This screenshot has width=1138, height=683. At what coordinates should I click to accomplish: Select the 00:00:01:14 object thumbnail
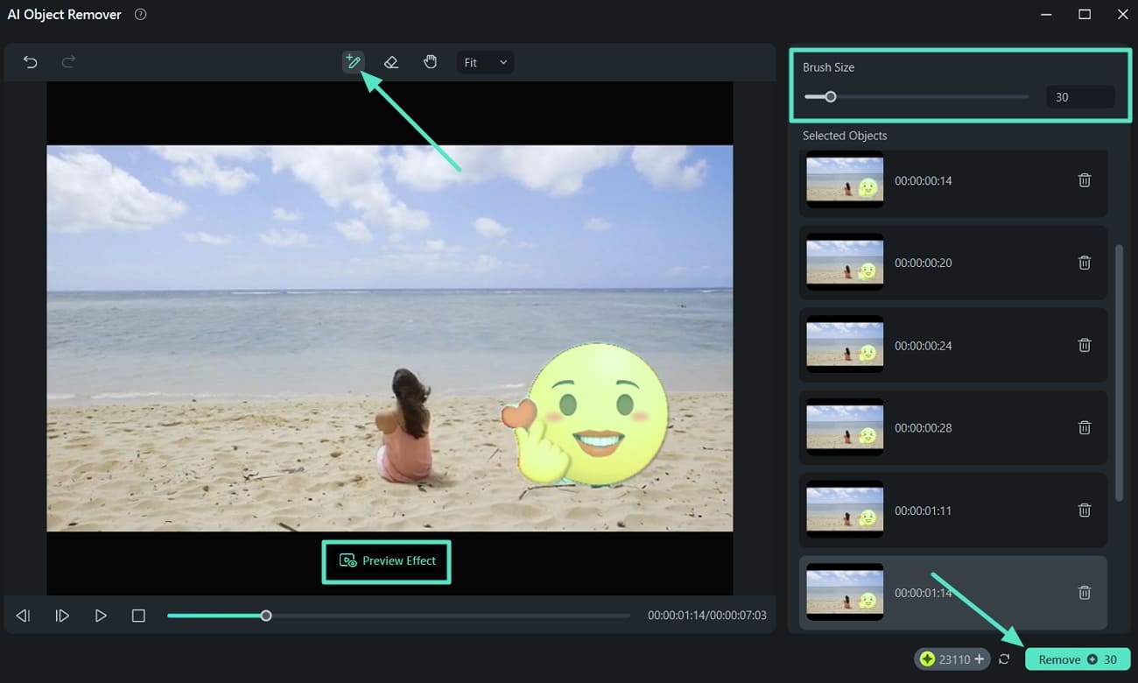[845, 592]
